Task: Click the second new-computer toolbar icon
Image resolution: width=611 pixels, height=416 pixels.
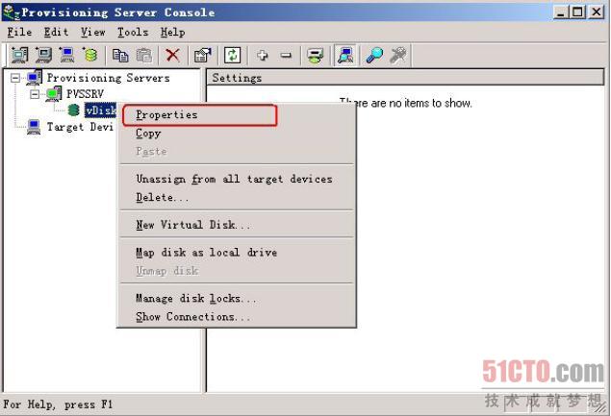Action: [43, 55]
